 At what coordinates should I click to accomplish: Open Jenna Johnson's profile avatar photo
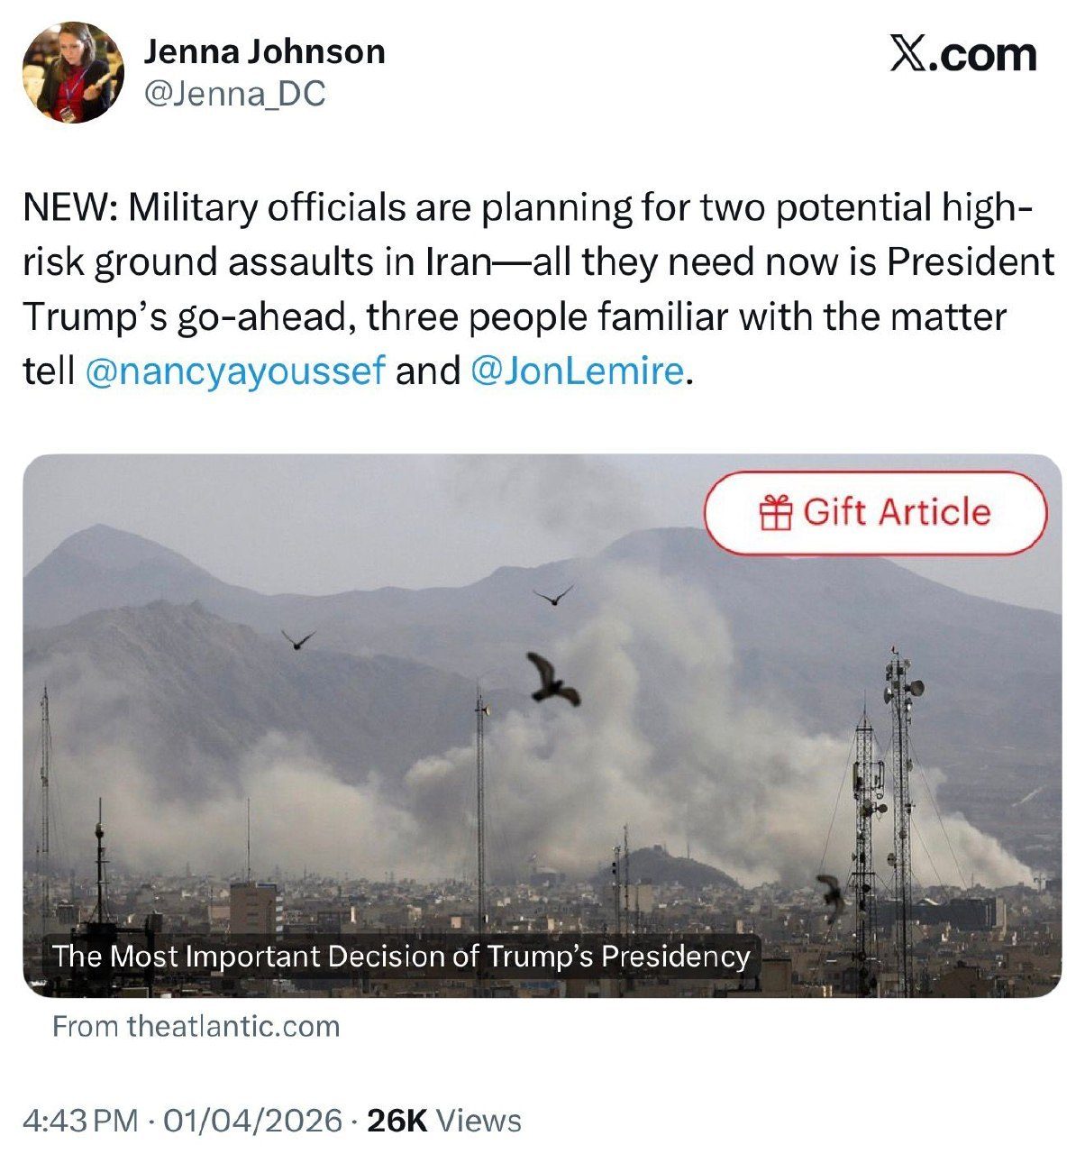(73, 73)
